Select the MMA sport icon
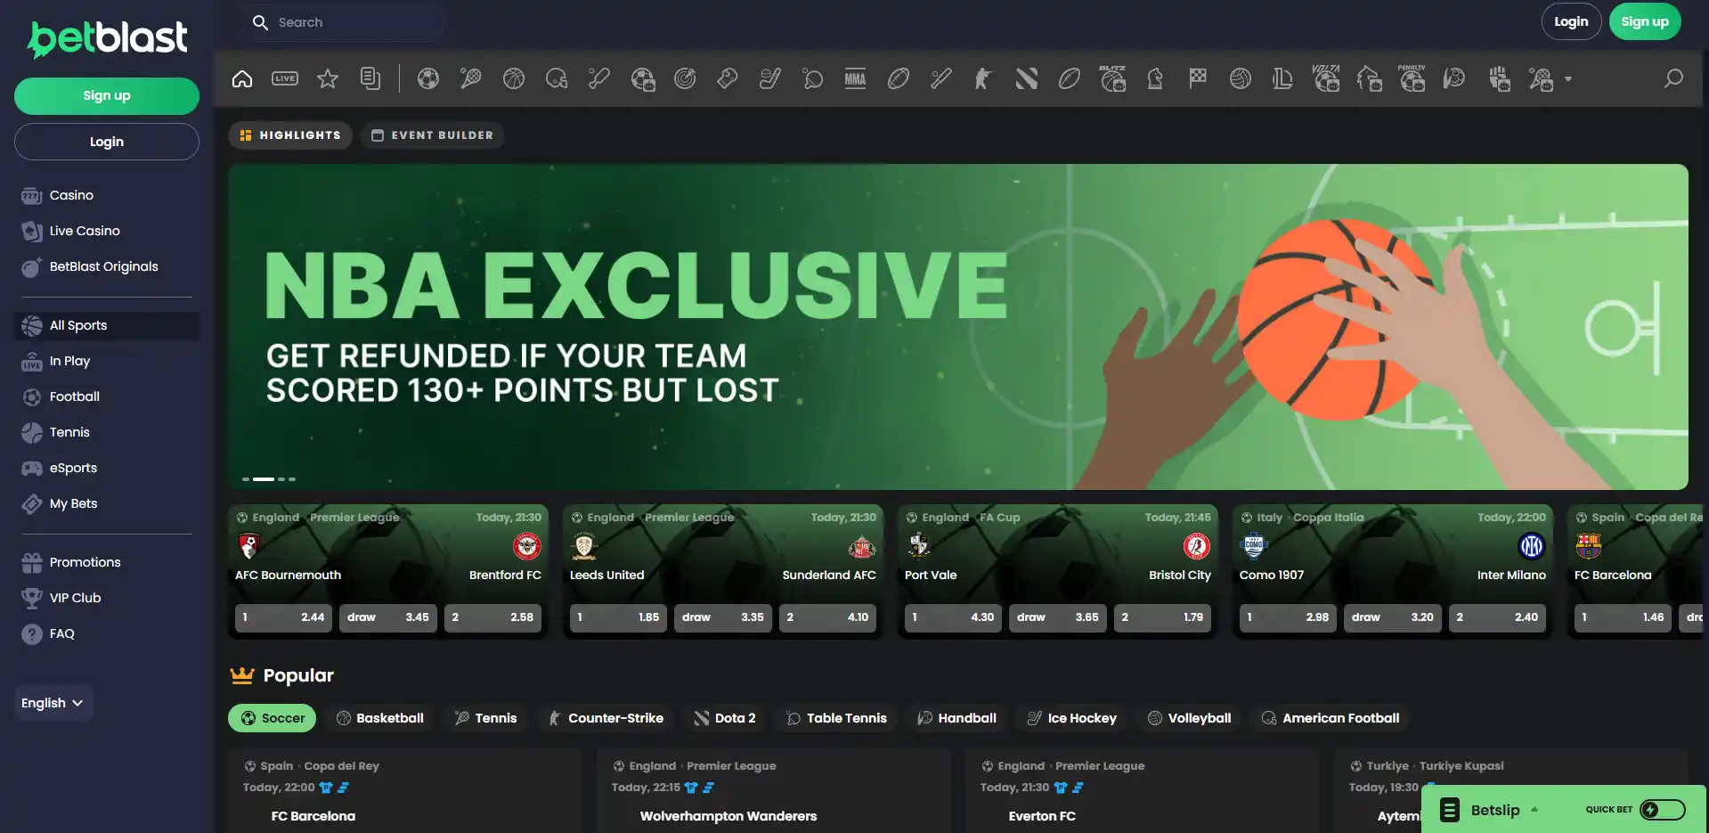 tap(856, 79)
